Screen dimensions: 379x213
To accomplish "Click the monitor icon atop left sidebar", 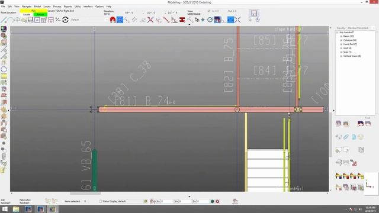I will tap(4, 29).
